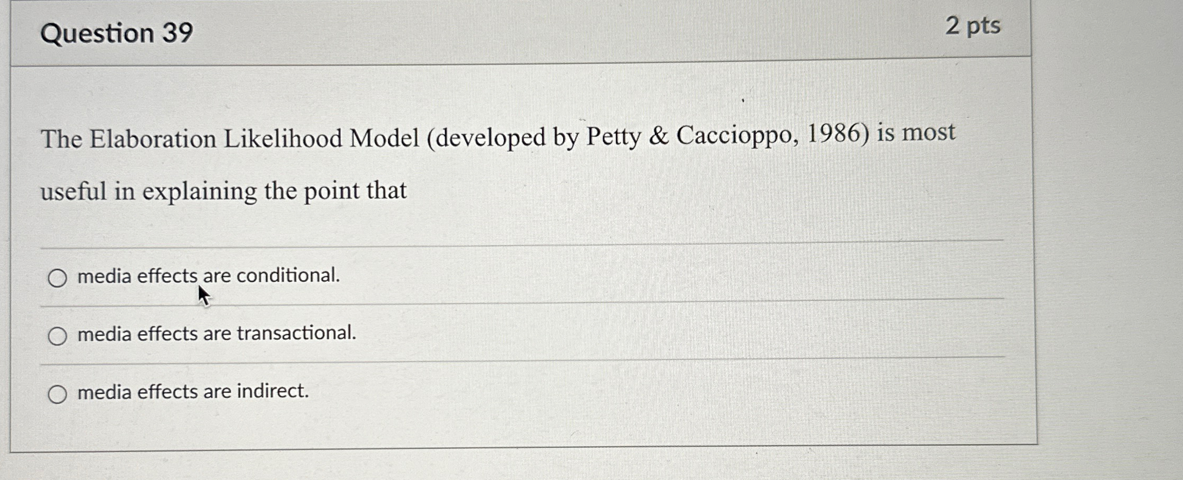This screenshot has width=1183, height=480.
Task: Select the radio button for "media effects are transactional"
Action: coord(58,335)
